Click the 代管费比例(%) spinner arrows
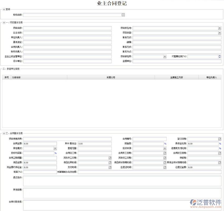This screenshot has height=211, width=224. click(220, 56)
